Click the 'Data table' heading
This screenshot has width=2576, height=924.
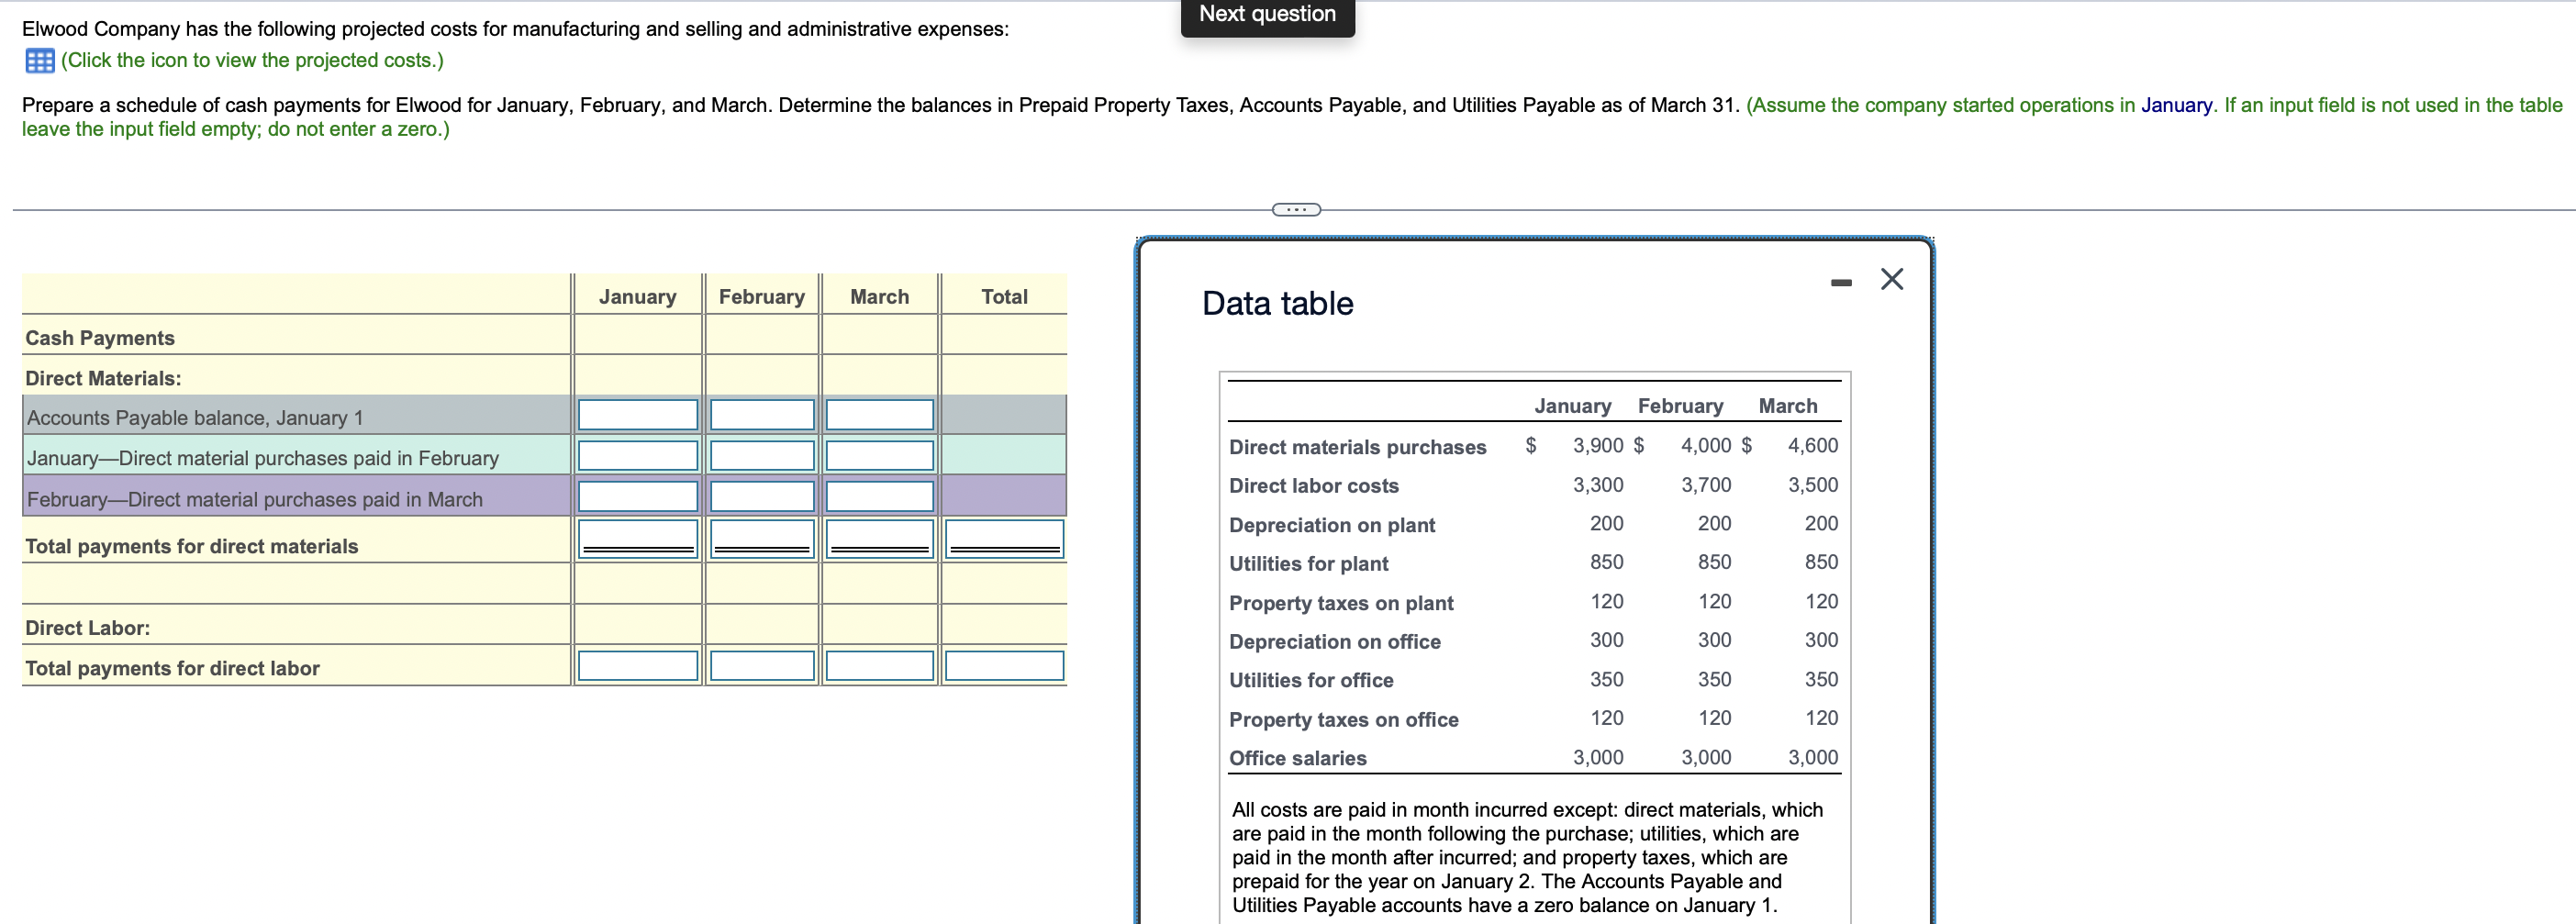(x=1277, y=303)
